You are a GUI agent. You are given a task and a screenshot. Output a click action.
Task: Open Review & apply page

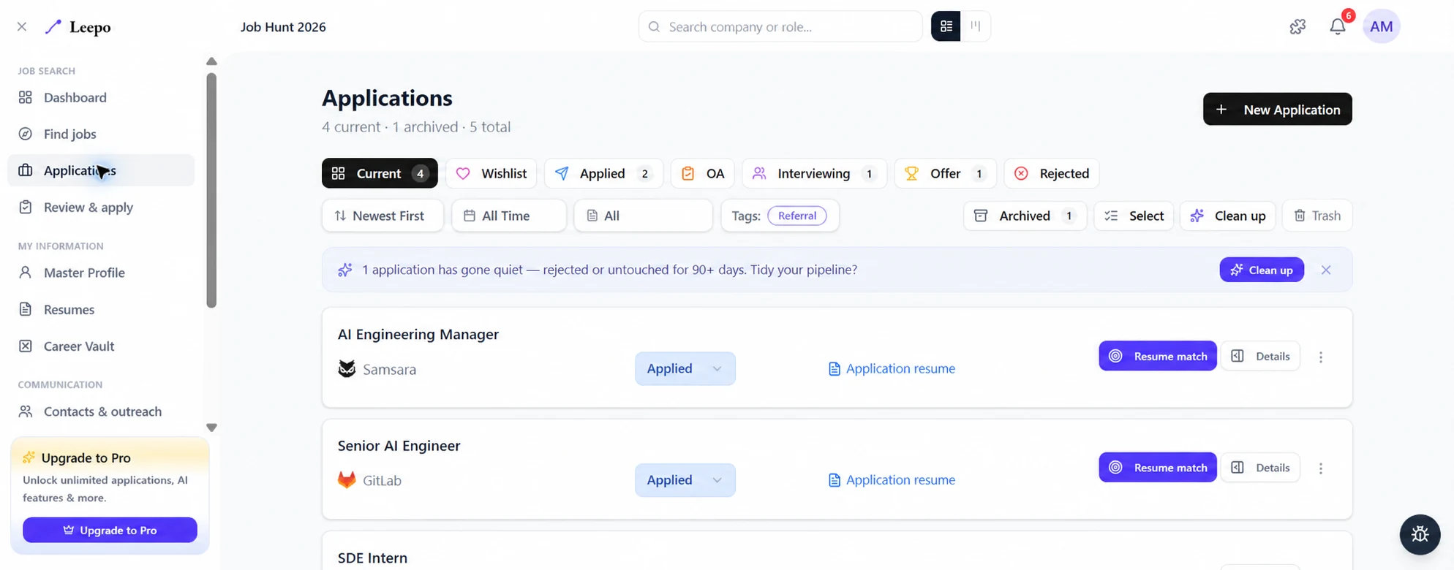coord(101,207)
